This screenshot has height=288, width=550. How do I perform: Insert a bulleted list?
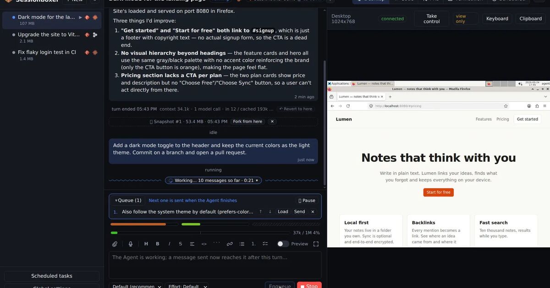(242, 244)
